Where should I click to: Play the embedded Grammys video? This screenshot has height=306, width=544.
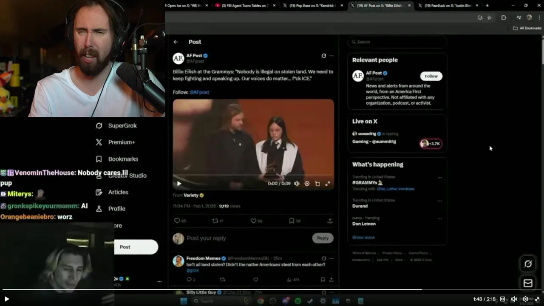[x=179, y=184]
